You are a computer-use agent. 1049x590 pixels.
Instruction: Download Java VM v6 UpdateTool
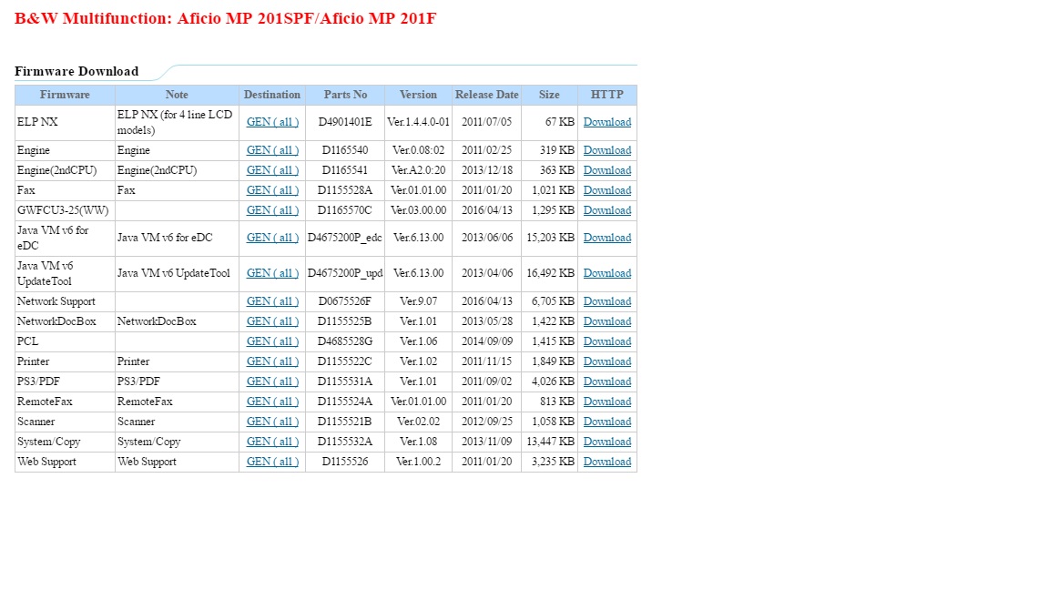[606, 273]
